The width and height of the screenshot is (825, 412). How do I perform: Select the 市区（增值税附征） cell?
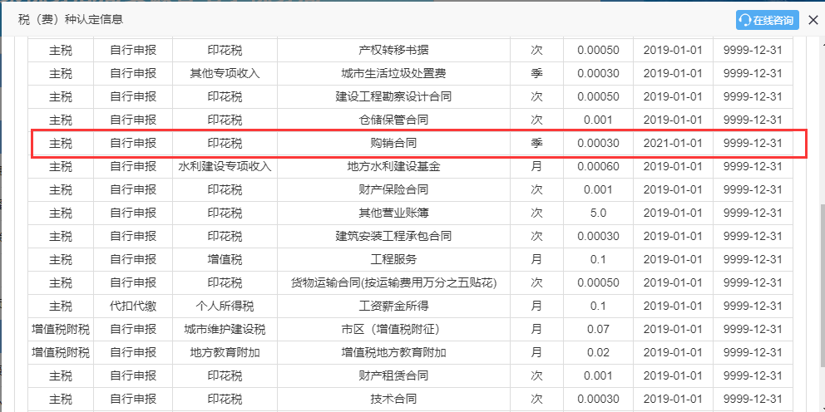(393, 330)
